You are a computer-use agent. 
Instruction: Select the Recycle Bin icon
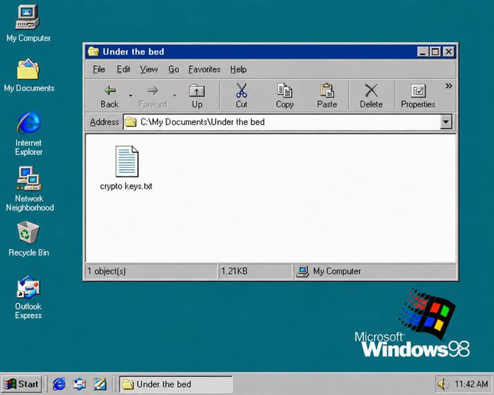[28, 239]
